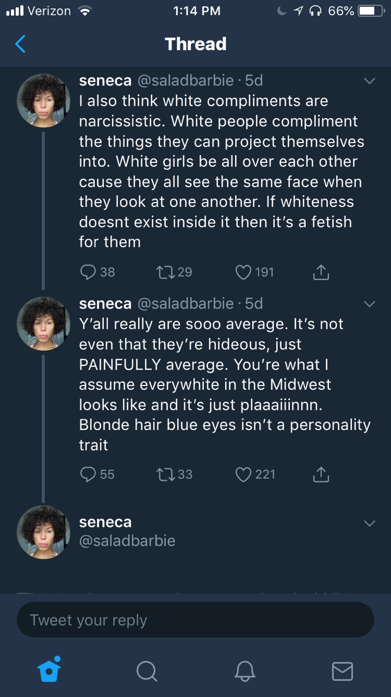Open @saladbarbie handle on first tweet

[x=185, y=81]
